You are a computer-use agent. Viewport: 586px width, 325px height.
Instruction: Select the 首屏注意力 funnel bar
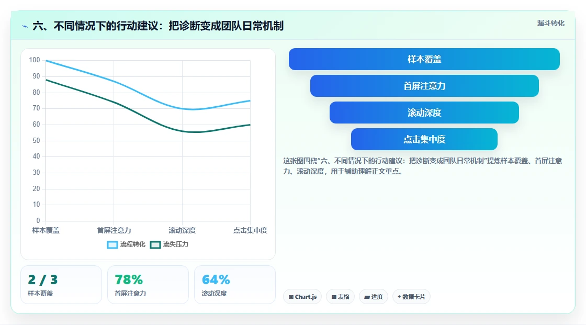(424, 86)
